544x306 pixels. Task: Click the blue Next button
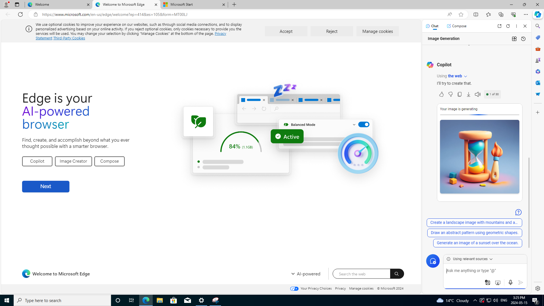click(46, 186)
